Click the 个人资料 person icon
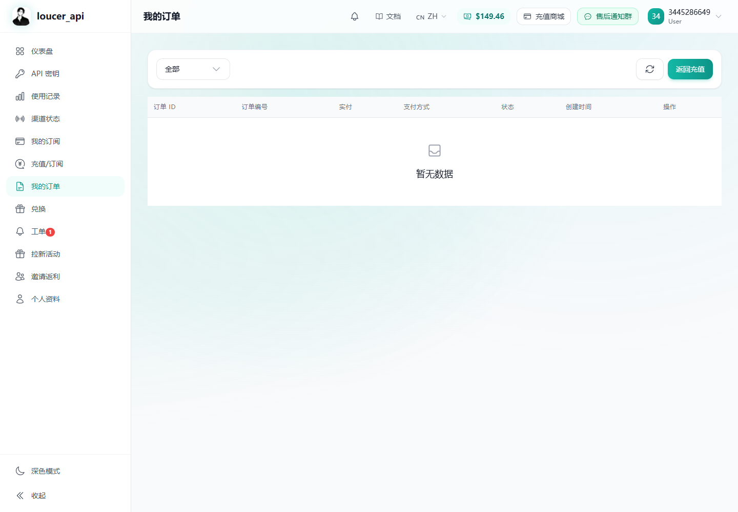Screen dimensions: 738x512 point(20,299)
